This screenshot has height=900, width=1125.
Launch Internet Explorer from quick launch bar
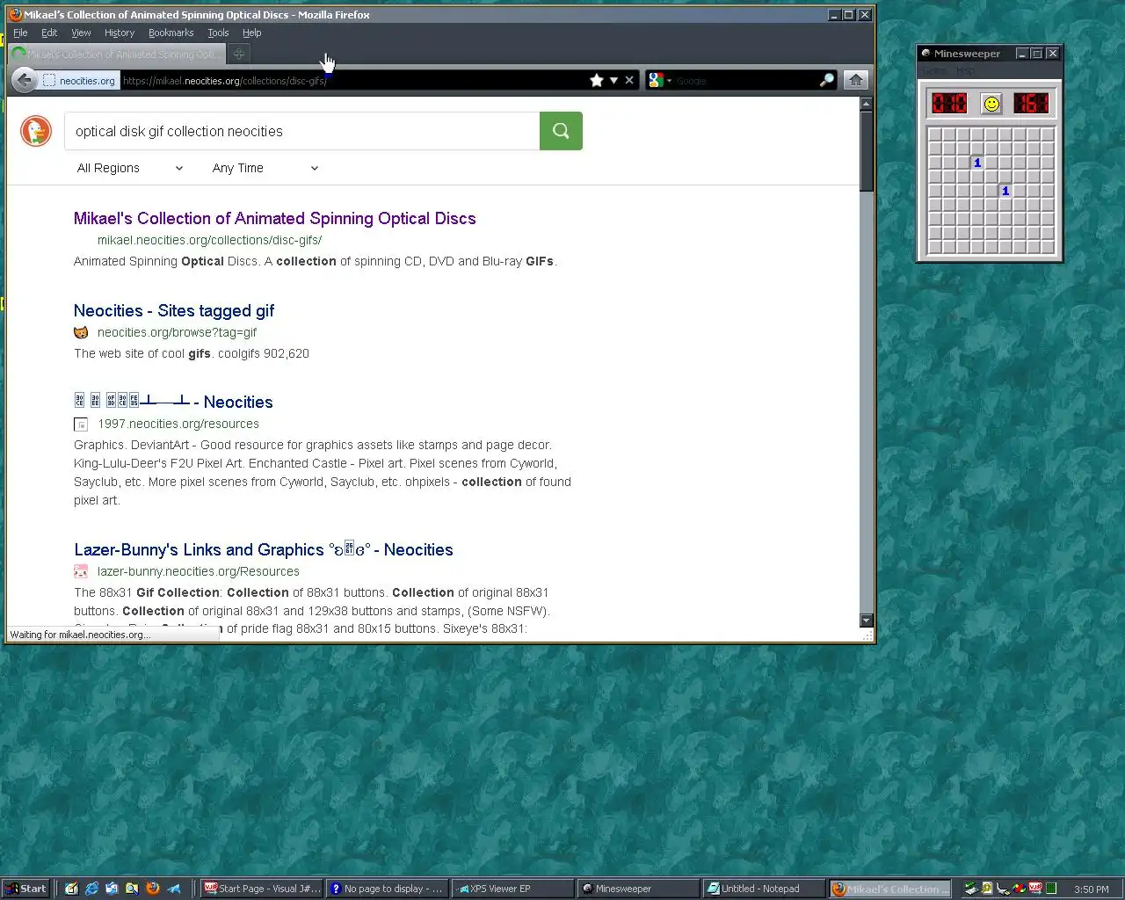[91, 889]
